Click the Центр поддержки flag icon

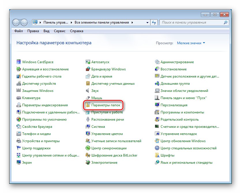(x=19, y=148)
